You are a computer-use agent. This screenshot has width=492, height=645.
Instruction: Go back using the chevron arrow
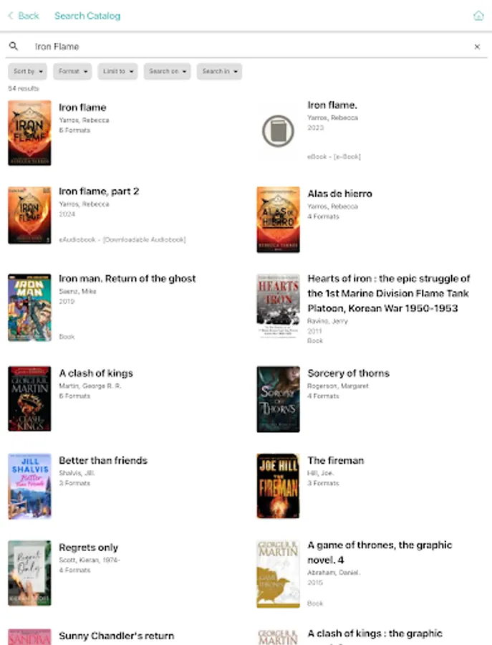[11, 16]
